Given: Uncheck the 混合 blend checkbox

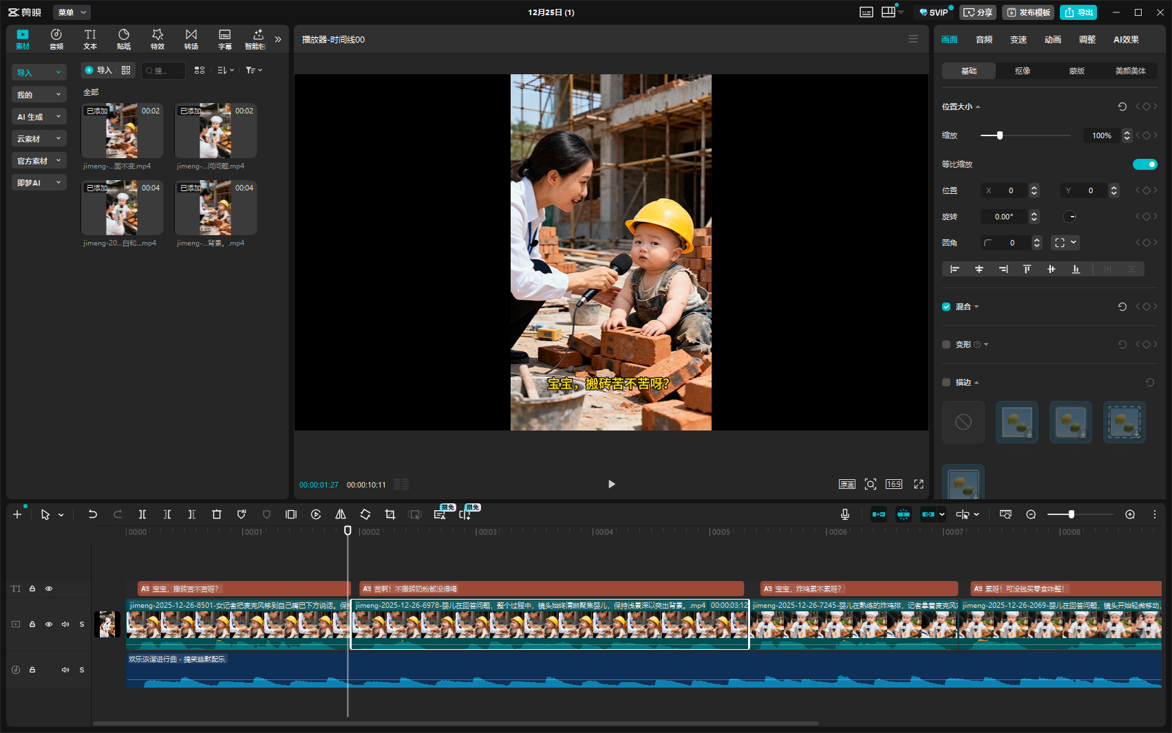Looking at the screenshot, I should (946, 307).
